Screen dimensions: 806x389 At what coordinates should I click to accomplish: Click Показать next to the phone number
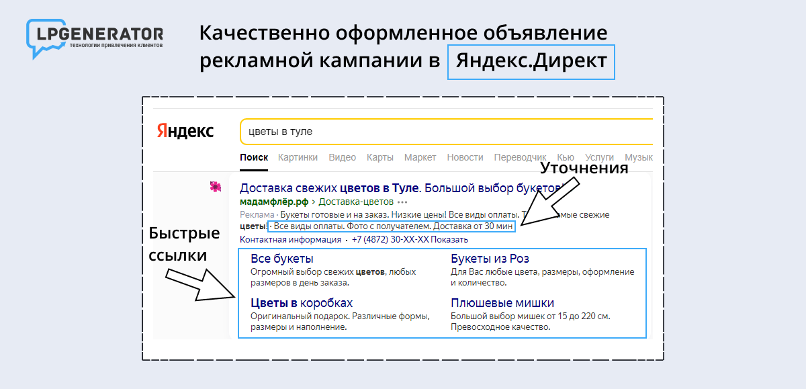coord(449,239)
